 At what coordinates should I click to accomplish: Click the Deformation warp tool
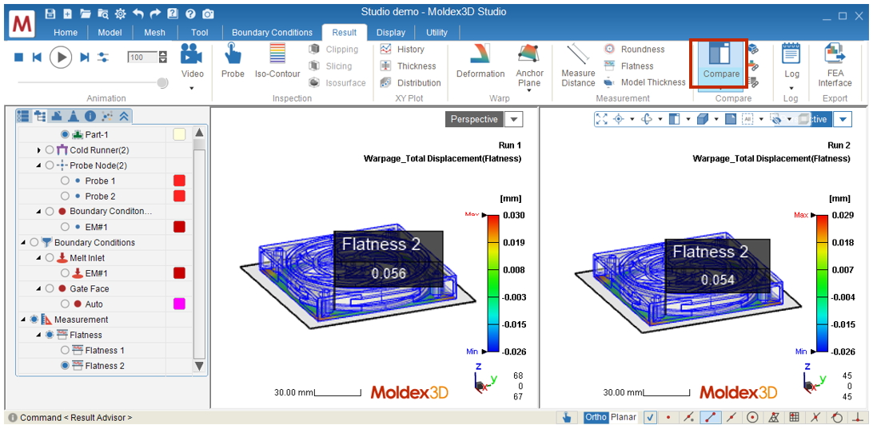480,62
